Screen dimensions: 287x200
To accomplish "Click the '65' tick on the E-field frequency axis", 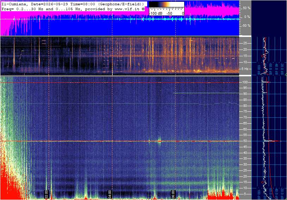I will click(x=245, y=123).
